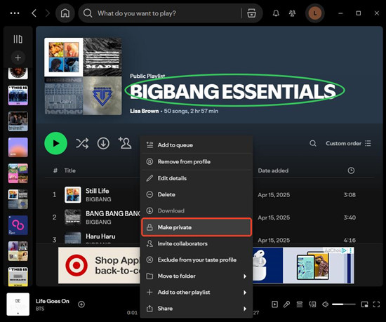Open Friend Activity icon
Screen dimensions: 386x322
coord(292,13)
